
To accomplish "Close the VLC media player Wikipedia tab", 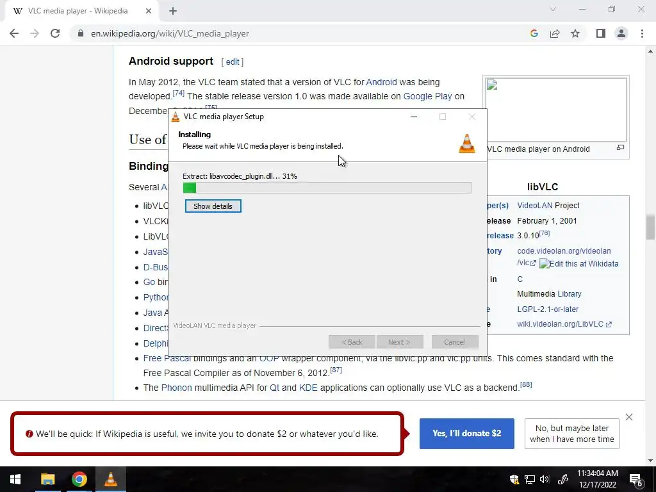I will (149, 11).
